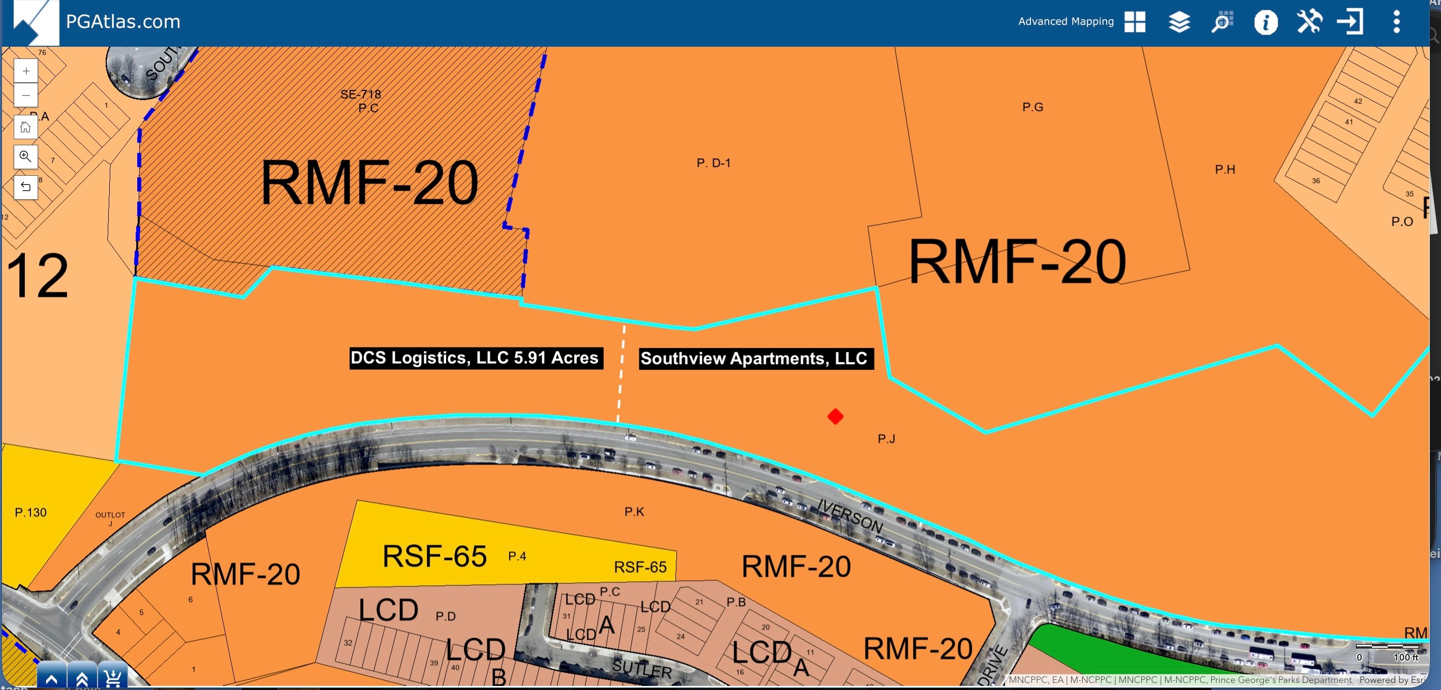
Task: Select parcel label P.H
Action: click(1225, 169)
